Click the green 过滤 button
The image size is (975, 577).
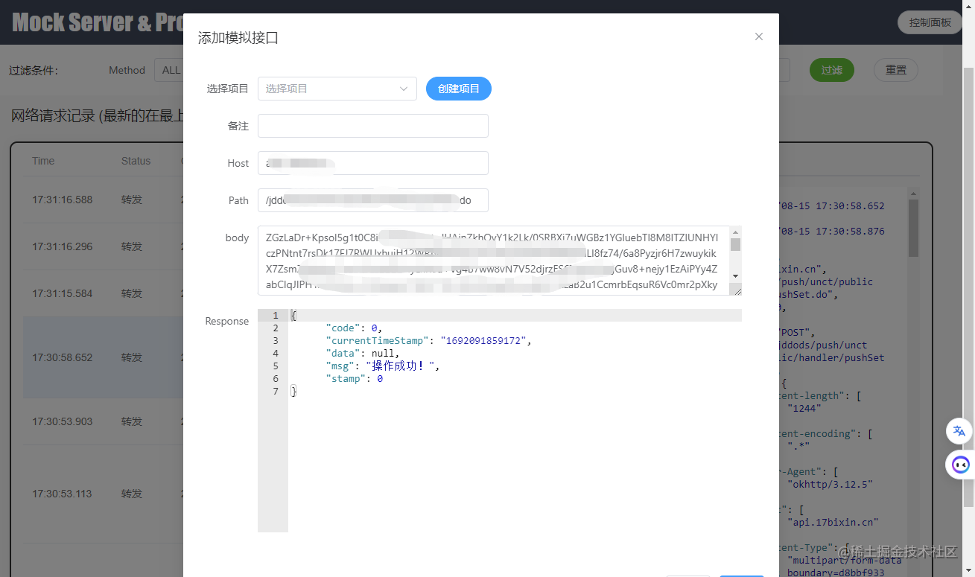click(x=832, y=70)
